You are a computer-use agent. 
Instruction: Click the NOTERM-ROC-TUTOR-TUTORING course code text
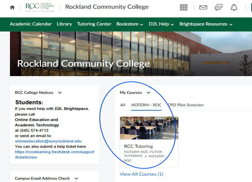coord(143,154)
